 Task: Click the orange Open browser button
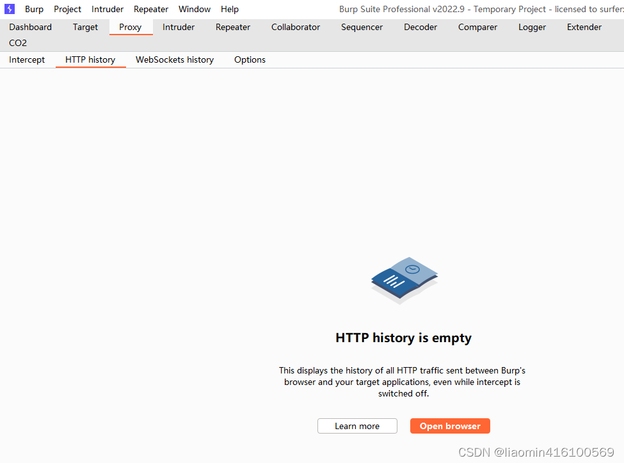(450, 426)
